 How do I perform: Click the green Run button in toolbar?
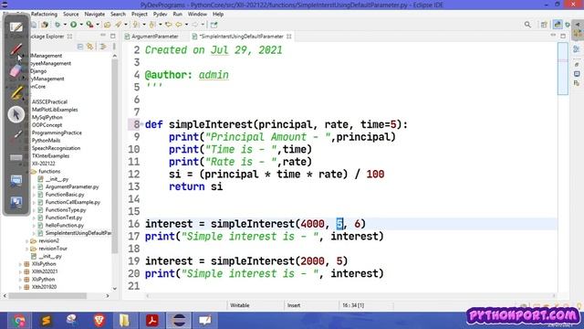(73, 25)
